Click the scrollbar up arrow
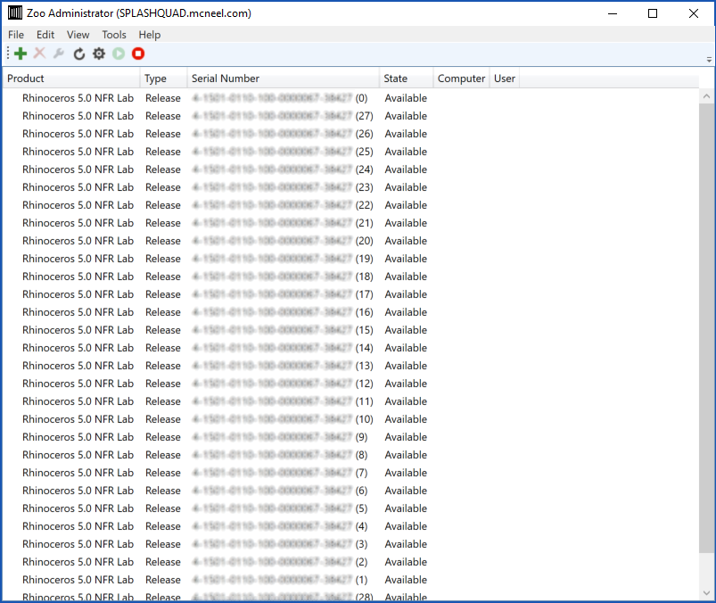 tap(706, 96)
